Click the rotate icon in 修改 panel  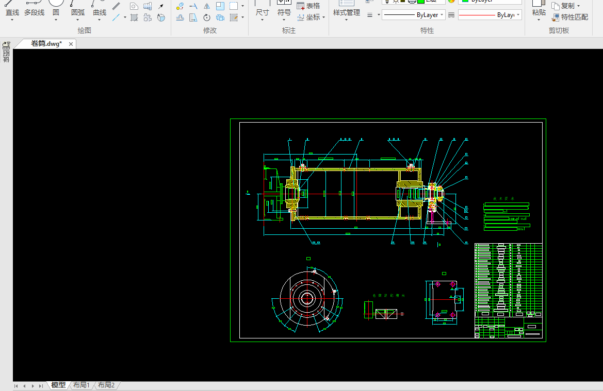coord(206,18)
